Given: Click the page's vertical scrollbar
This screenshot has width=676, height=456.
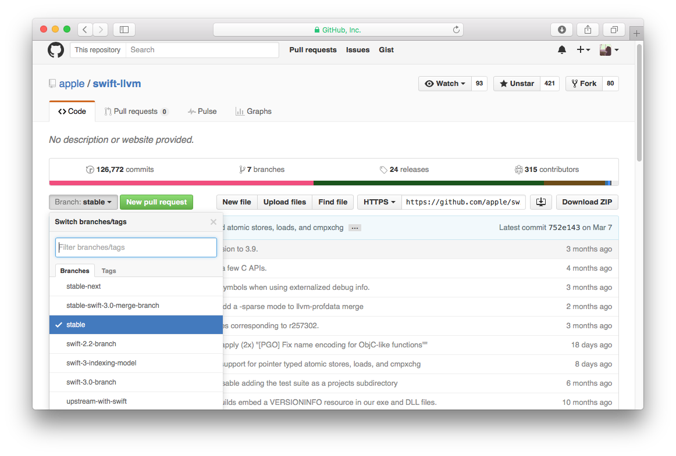Looking at the screenshot, I should [x=639, y=103].
